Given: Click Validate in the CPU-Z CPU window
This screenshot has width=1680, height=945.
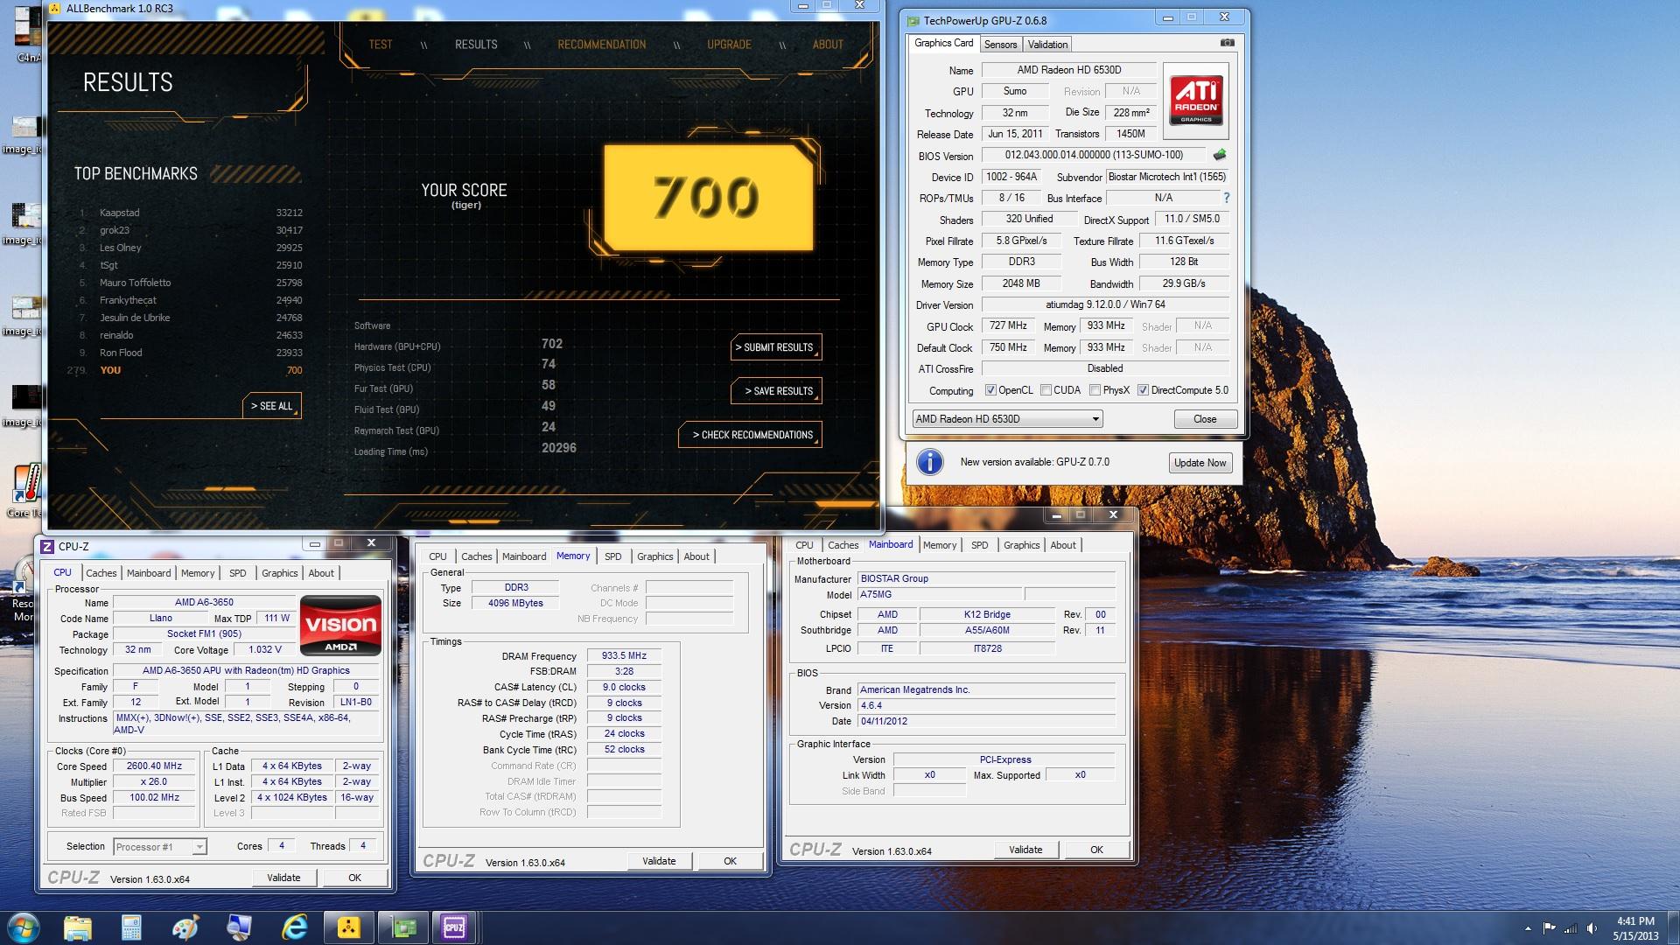Looking at the screenshot, I should 283,878.
